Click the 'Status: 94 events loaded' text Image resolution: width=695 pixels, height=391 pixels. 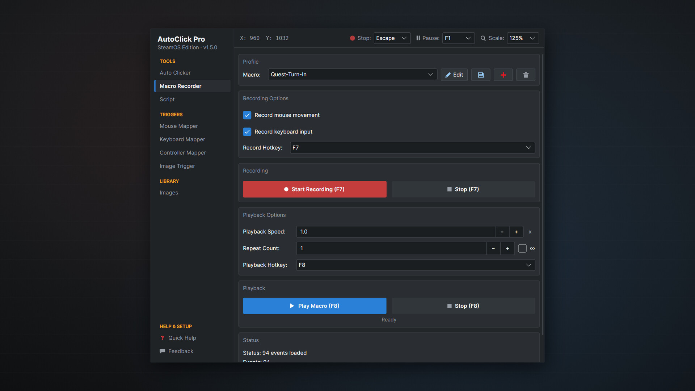pyautogui.click(x=275, y=353)
